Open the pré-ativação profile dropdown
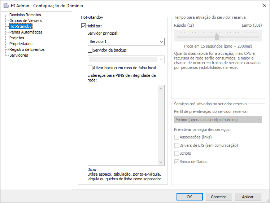Image resolution: width=270 pixels, height=203 pixels. tap(218, 120)
